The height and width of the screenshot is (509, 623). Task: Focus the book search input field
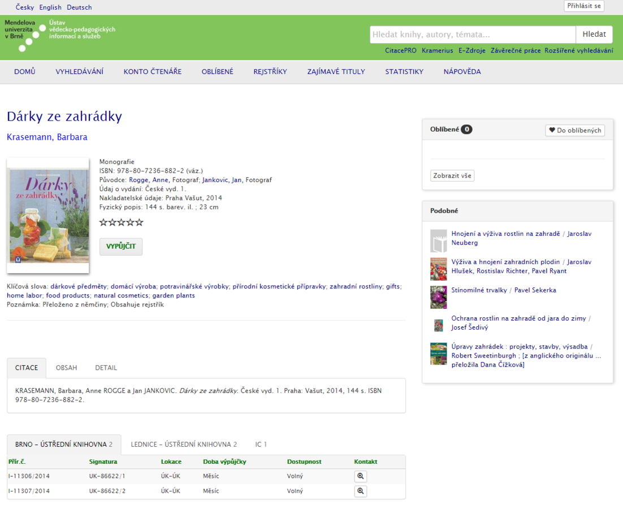[473, 34]
